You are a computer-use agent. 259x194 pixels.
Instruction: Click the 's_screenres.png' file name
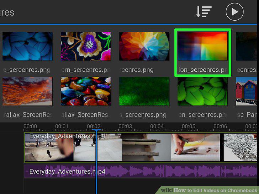point(143,115)
